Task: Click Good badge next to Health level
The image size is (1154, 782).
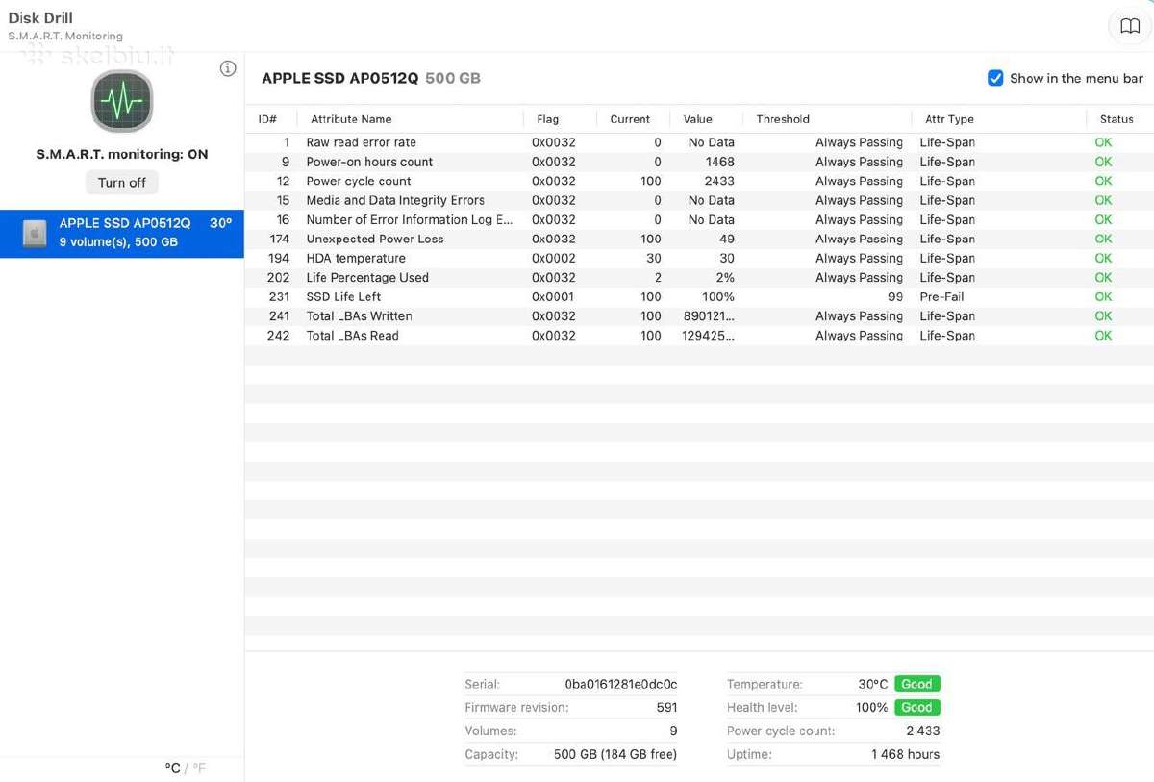Action: [x=916, y=707]
